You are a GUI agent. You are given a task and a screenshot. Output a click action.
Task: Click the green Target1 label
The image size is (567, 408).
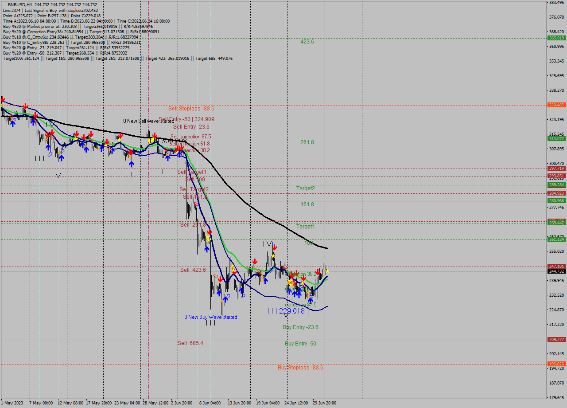[306, 227]
